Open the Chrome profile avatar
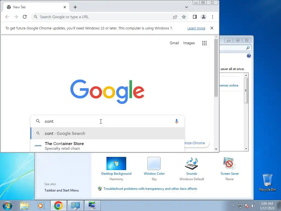281x211 pixels. (204, 17)
